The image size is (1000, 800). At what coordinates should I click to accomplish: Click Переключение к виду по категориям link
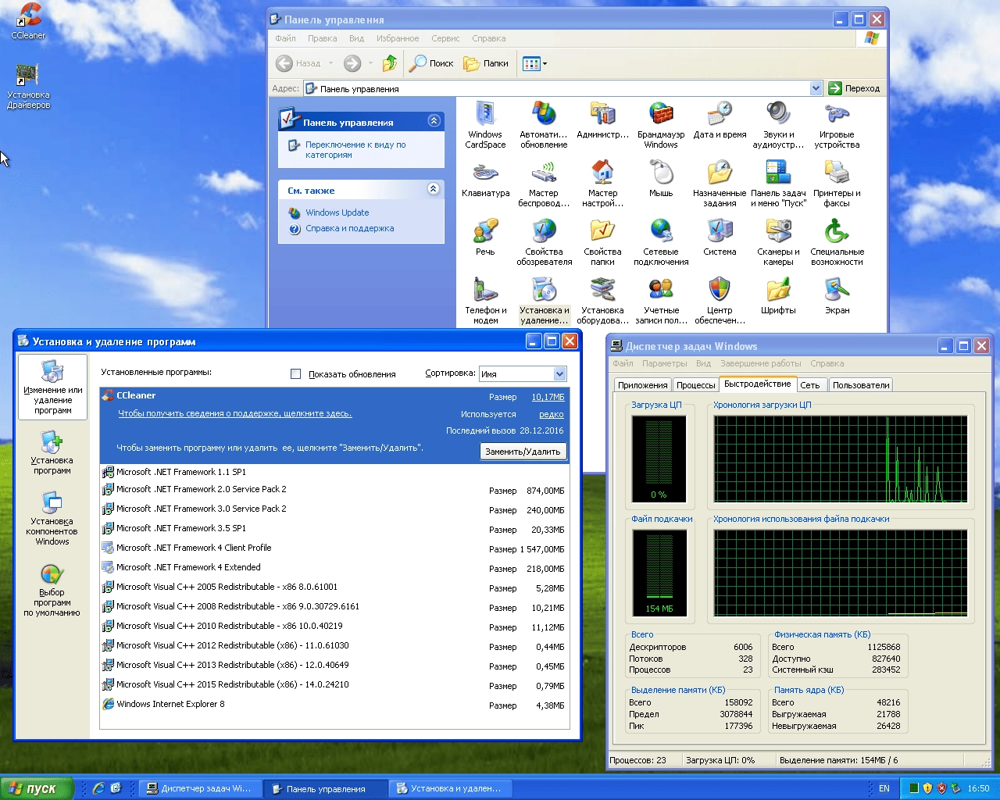coord(355,150)
